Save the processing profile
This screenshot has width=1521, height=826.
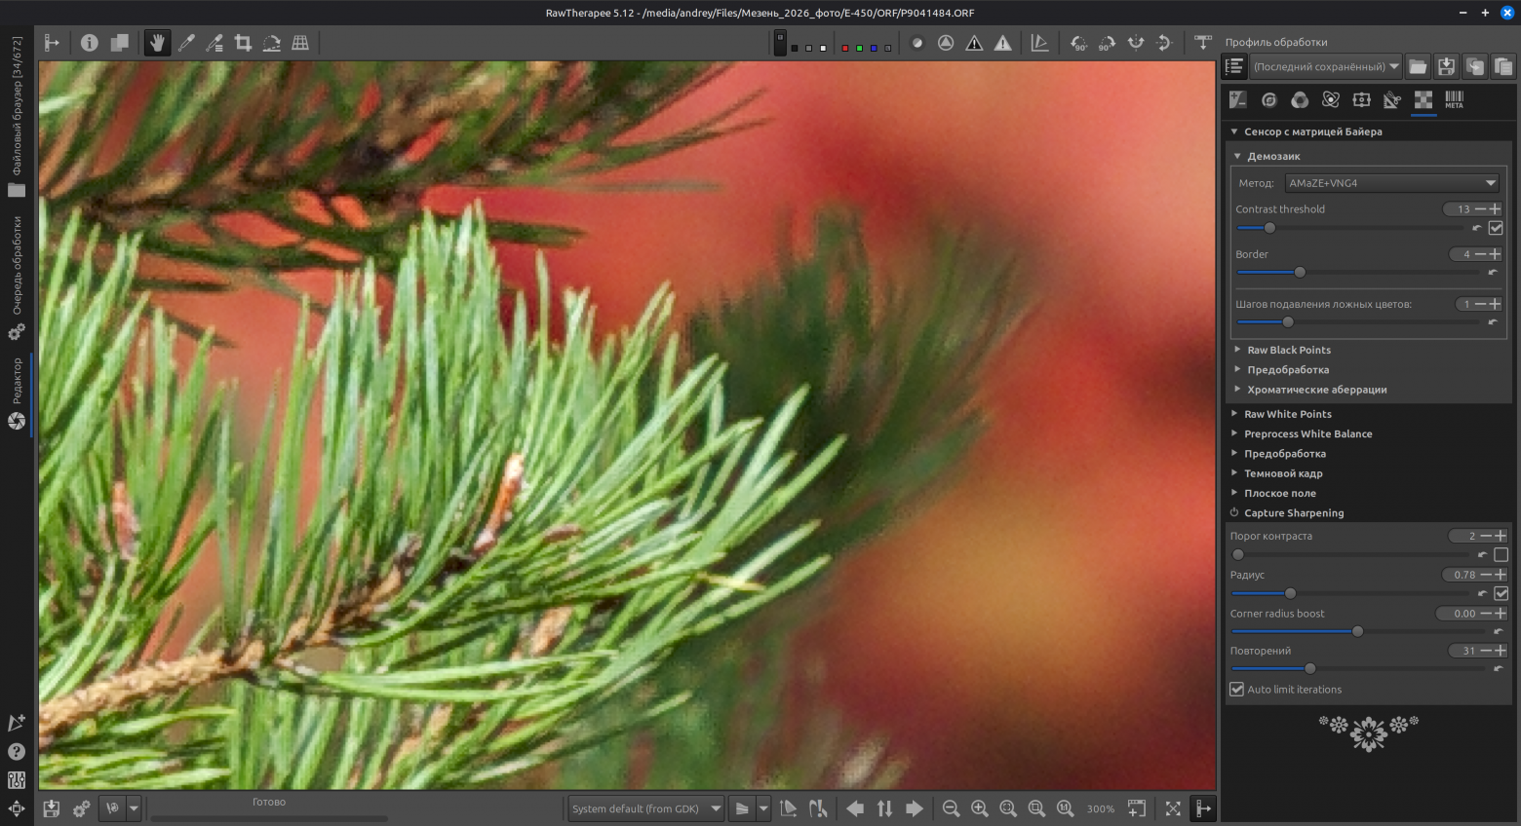(x=1446, y=66)
